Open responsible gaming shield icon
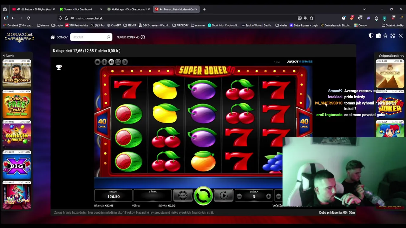 click(x=371, y=36)
